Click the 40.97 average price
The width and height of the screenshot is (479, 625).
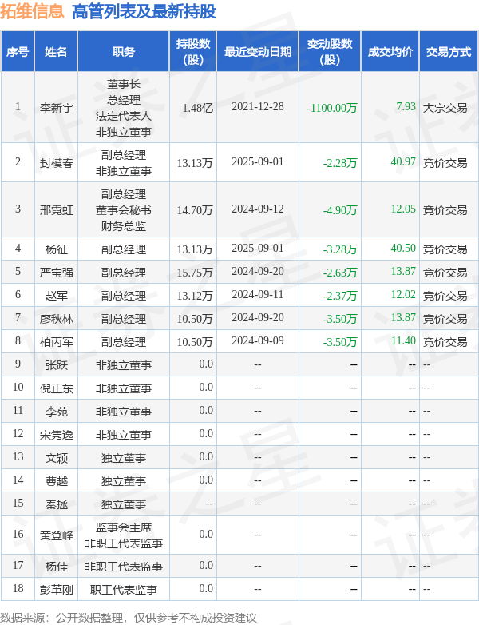(x=403, y=161)
